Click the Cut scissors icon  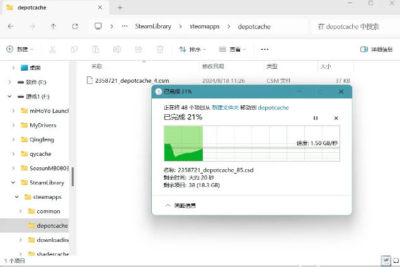pyautogui.click(x=53, y=49)
